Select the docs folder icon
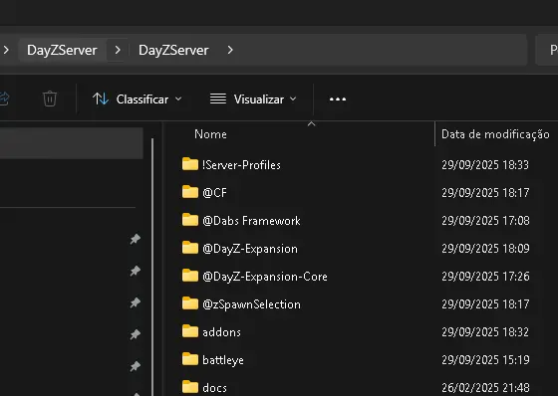Screen dimensions: 558x396 (x=190, y=387)
